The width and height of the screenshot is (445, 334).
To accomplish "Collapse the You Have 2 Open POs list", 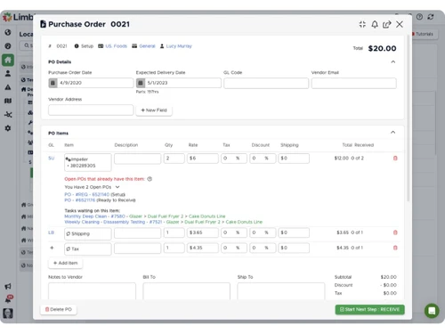I will pyautogui.click(x=117, y=187).
